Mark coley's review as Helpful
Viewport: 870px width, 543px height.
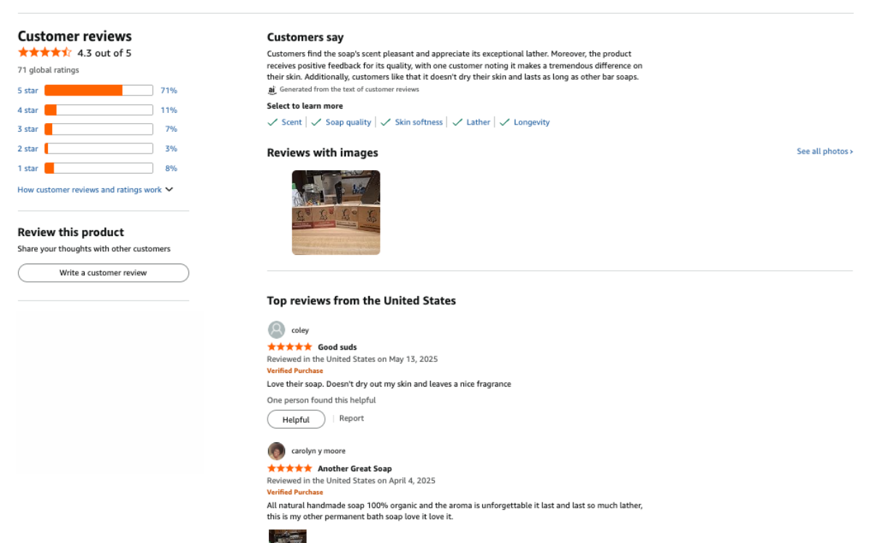pyautogui.click(x=296, y=419)
